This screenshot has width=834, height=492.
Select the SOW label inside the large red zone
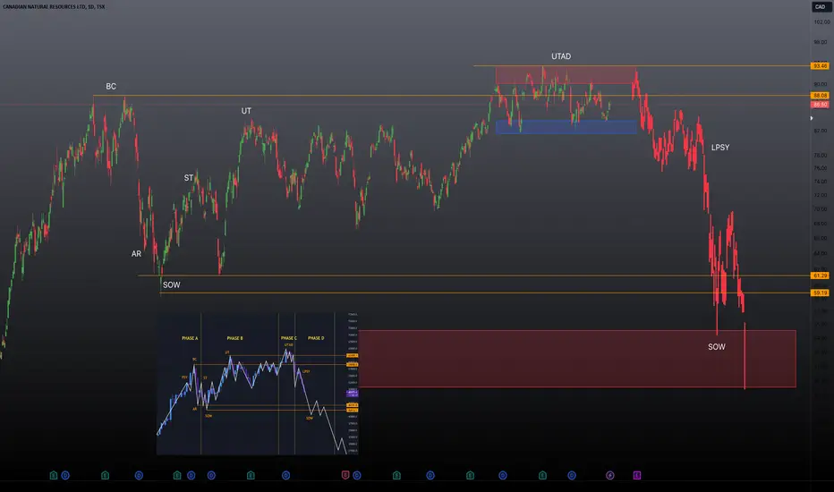pyautogui.click(x=717, y=347)
